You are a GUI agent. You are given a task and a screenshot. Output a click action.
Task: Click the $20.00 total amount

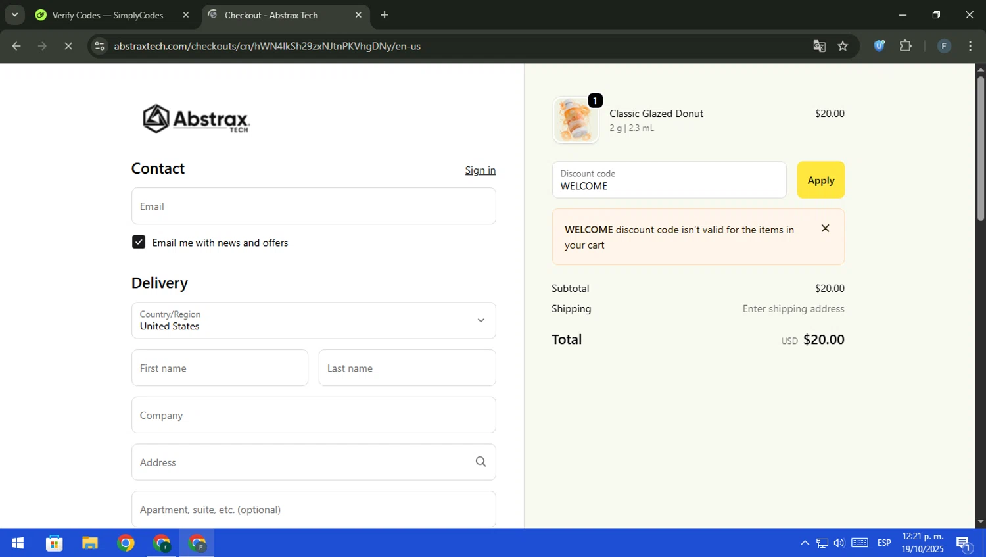(x=824, y=340)
